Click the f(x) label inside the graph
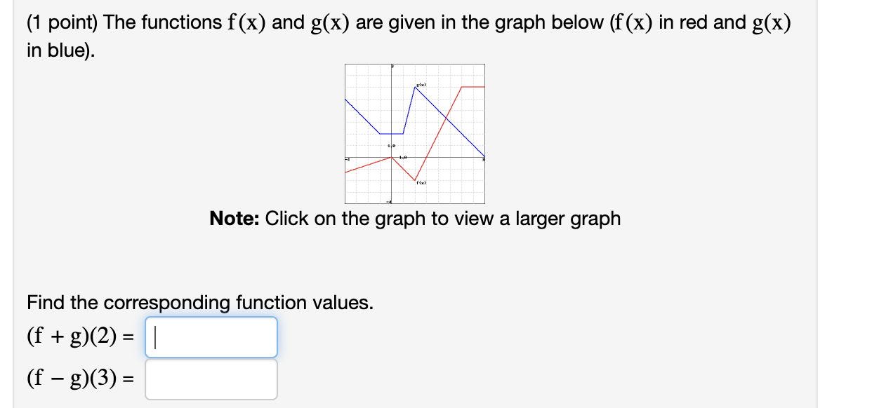Screen dimensions: 872x408 421,182
